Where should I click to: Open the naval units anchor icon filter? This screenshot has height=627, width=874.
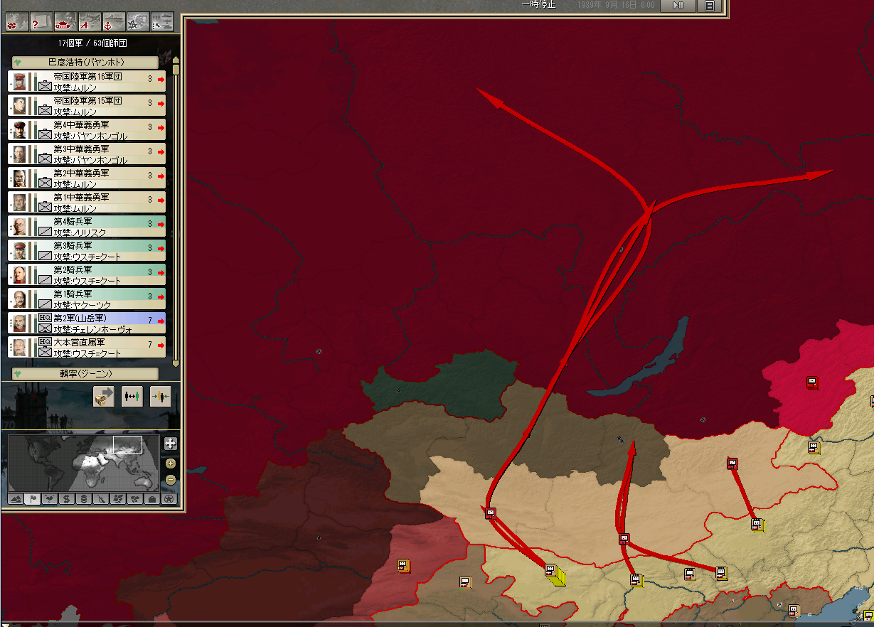point(114,22)
